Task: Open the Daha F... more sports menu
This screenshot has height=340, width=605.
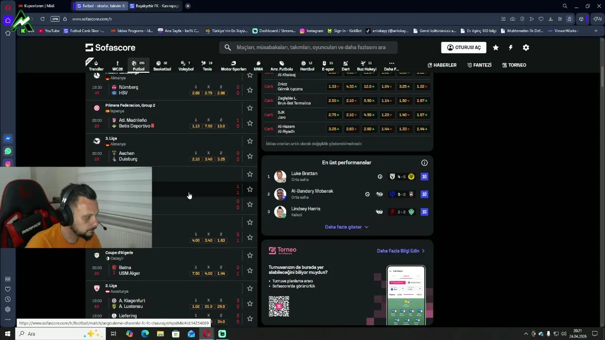Action: coord(391,66)
